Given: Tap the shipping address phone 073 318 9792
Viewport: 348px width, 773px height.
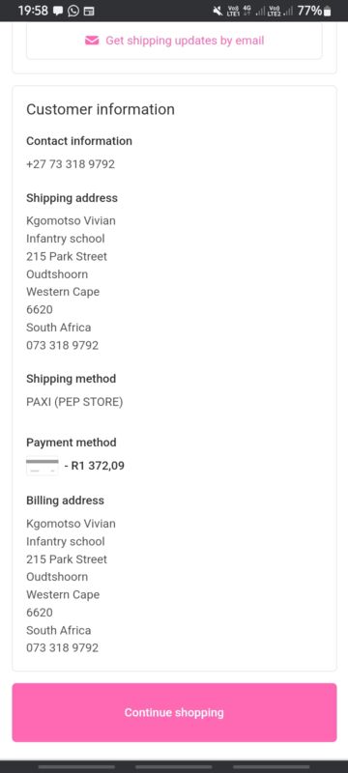Looking at the screenshot, I should coord(63,345).
